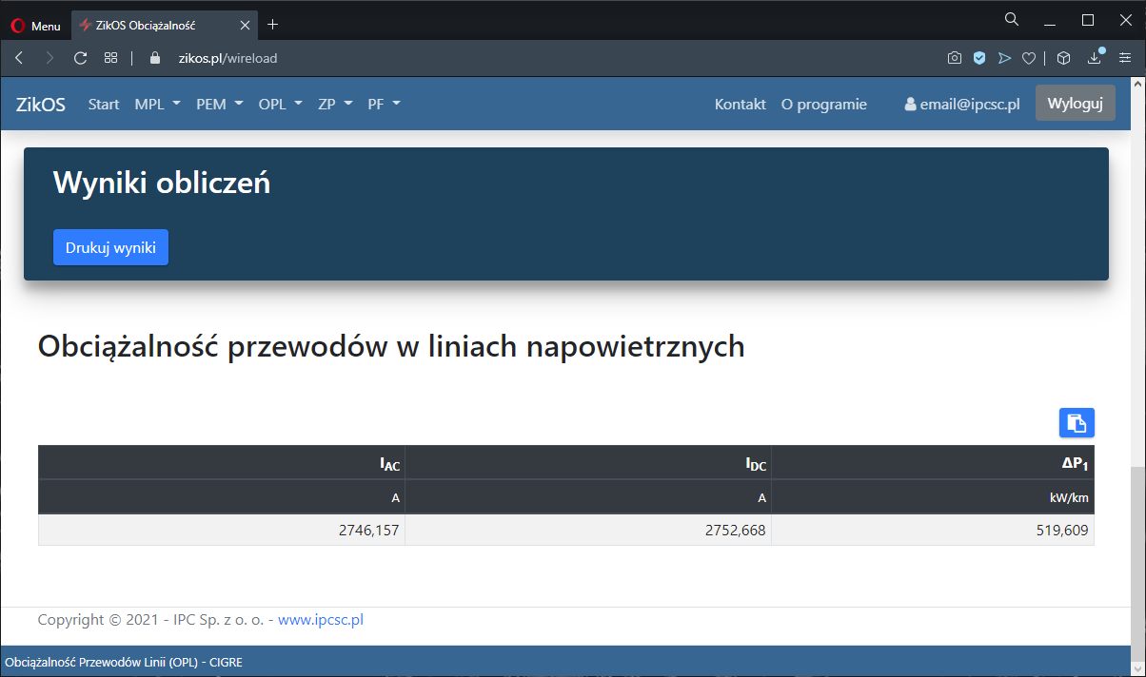Image resolution: width=1146 pixels, height=677 pixels.
Task: Open Opera speed dial grid icon
Action: point(111,58)
